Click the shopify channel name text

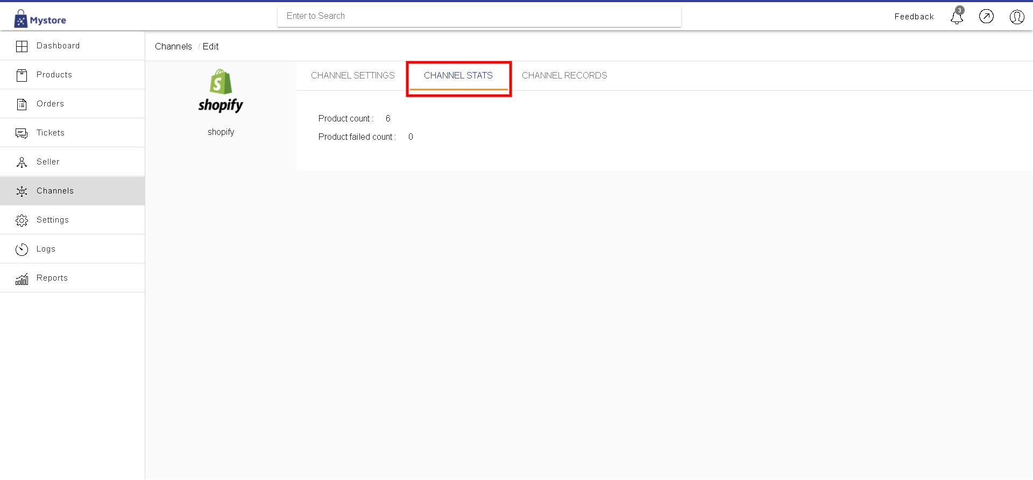(221, 132)
